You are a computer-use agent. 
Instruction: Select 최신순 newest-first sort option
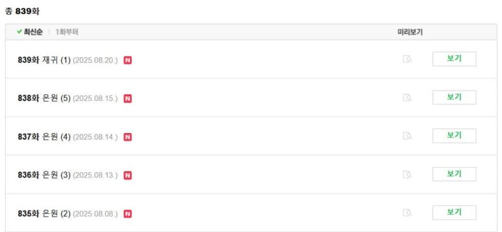click(33, 32)
